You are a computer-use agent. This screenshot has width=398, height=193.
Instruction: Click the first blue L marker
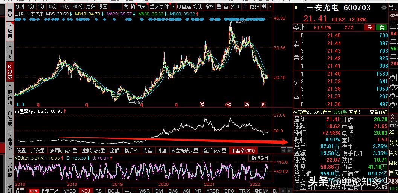pyautogui.click(x=18, y=104)
